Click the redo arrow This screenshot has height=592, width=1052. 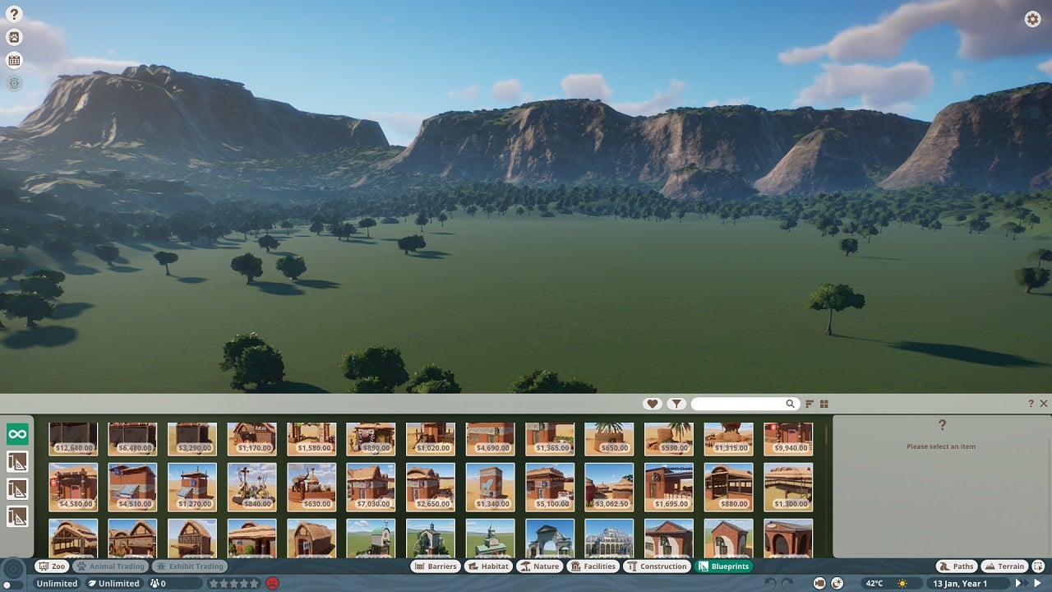pyautogui.click(x=787, y=583)
